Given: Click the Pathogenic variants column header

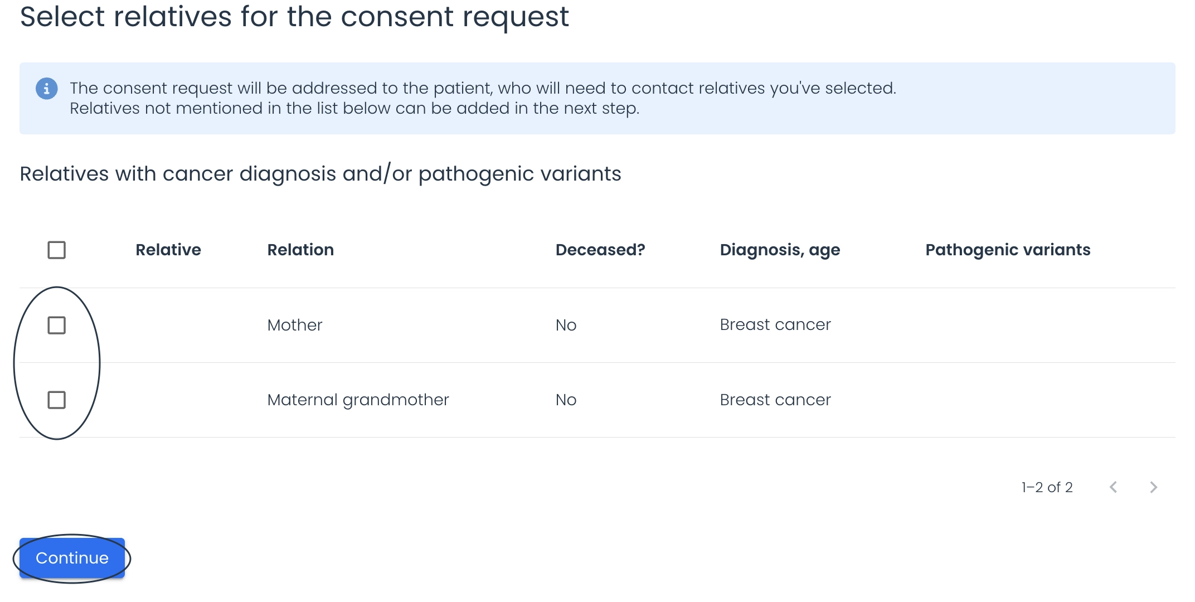Looking at the screenshot, I should point(1008,250).
